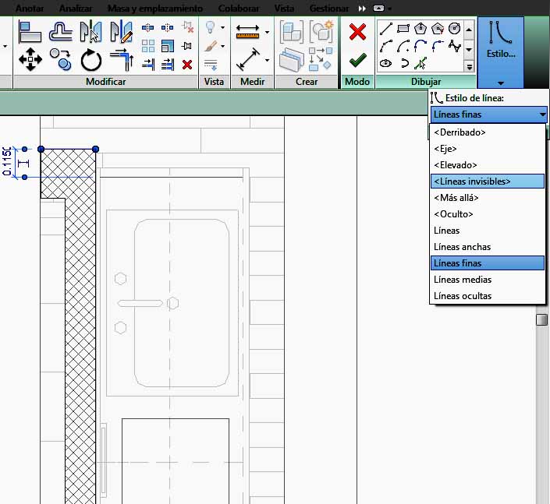Screen dimensions: 550x504
Task: Click the vertical scrollbar thumb on the right
Action: (x=541, y=319)
